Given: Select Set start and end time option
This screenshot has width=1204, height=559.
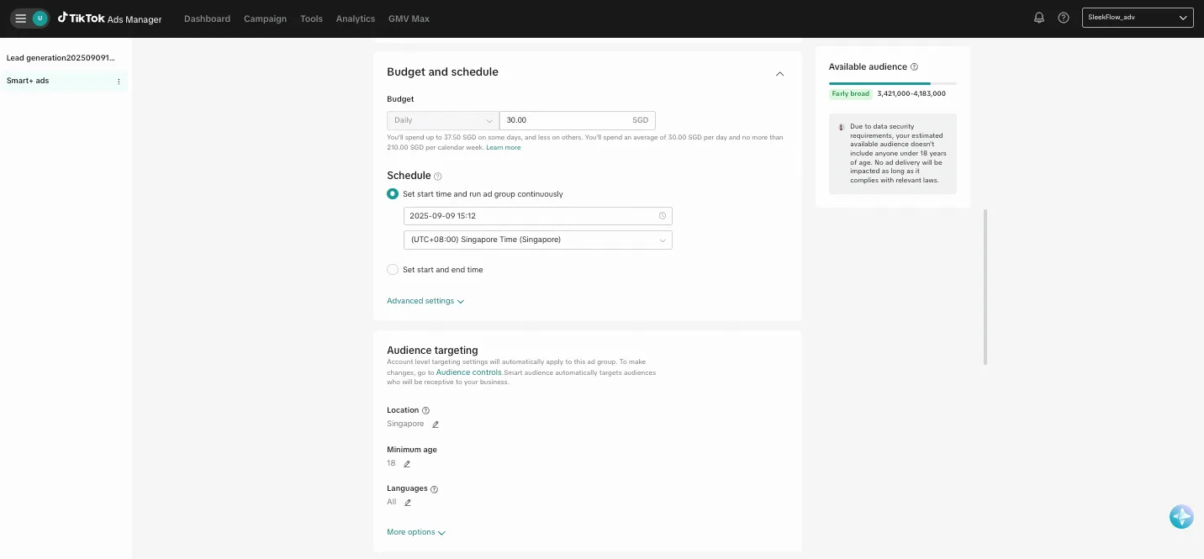Looking at the screenshot, I should point(393,270).
